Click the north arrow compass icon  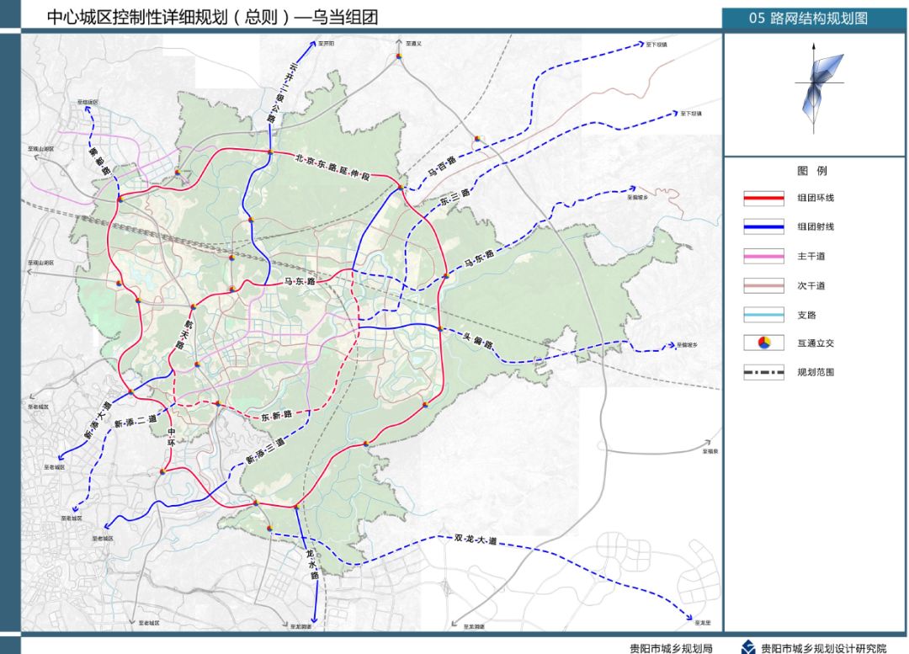point(818,86)
